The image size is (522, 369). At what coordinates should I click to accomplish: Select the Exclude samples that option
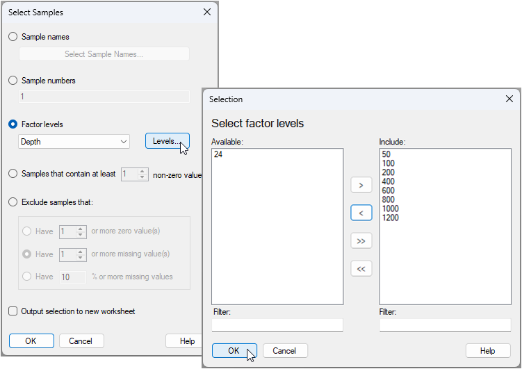coord(13,202)
